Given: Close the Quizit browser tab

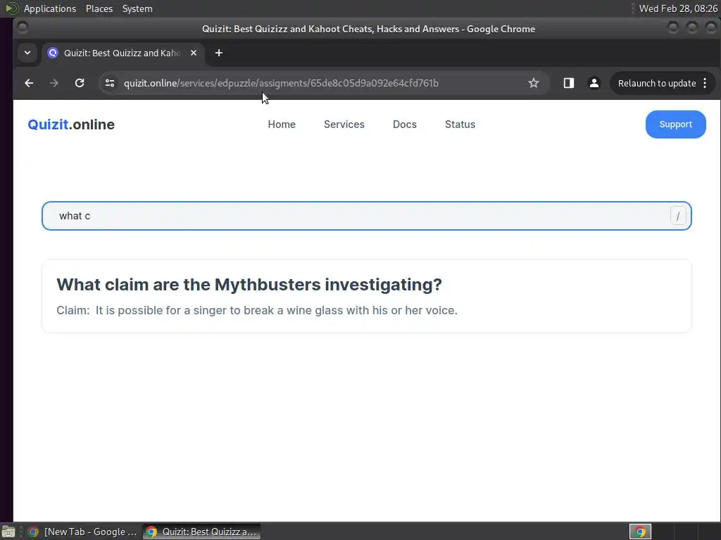Looking at the screenshot, I should pos(194,53).
